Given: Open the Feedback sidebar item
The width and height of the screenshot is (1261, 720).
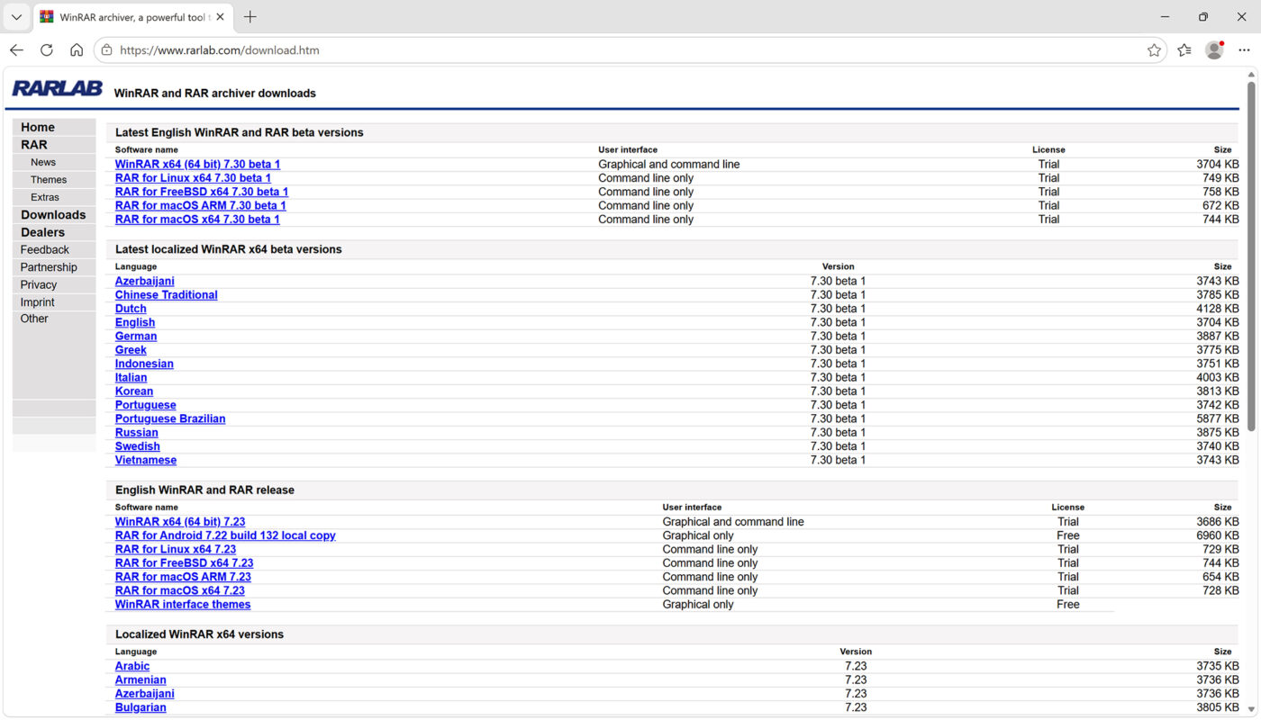Looking at the screenshot, I should pyautogui.click(x=45, y=249).
